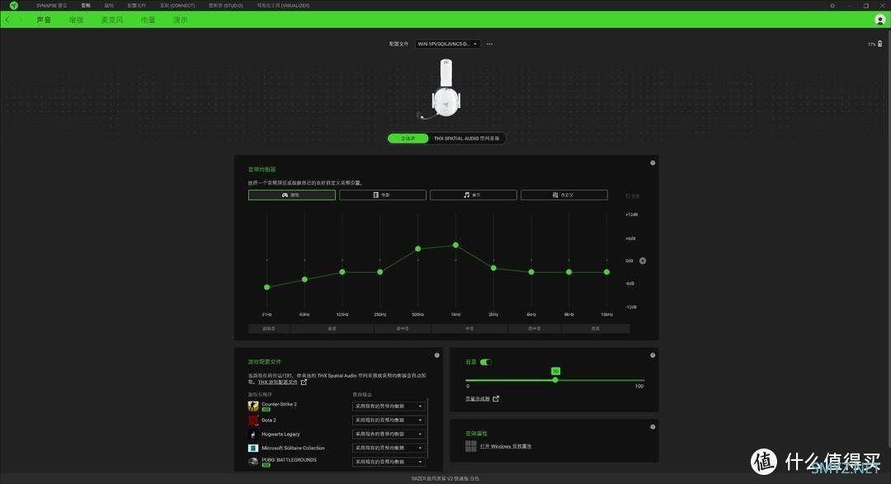Switch to the 声音 (Sound) tab
This screenshot has width=891, height=484.
point(44,20)
